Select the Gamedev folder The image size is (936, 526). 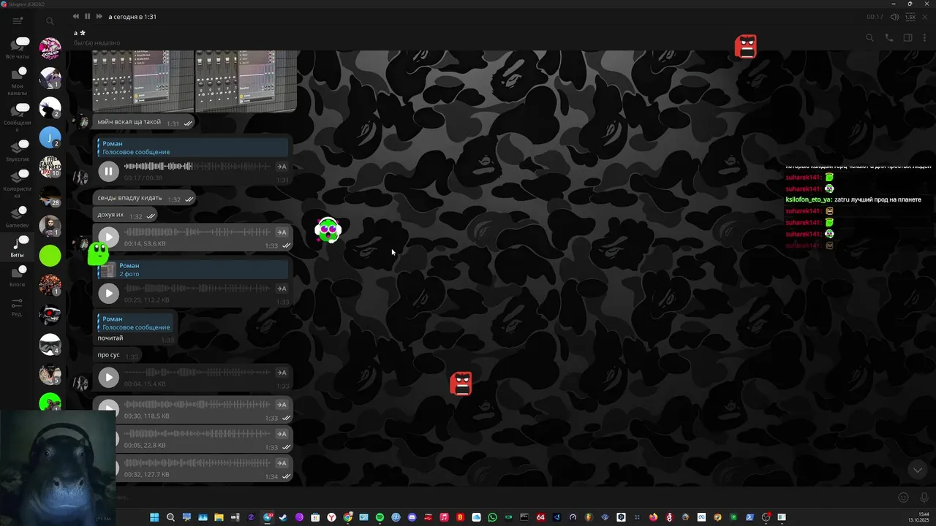18,217
